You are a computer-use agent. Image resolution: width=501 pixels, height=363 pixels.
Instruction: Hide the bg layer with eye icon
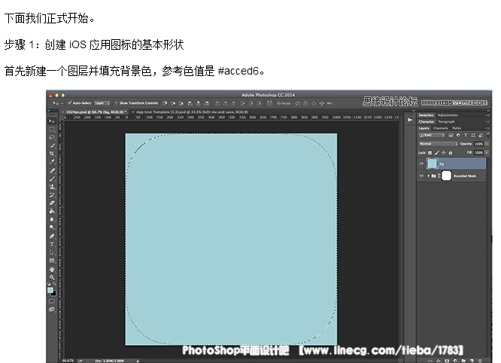421,163
